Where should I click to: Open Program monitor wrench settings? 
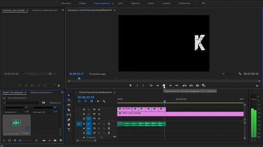pos(240,73)
